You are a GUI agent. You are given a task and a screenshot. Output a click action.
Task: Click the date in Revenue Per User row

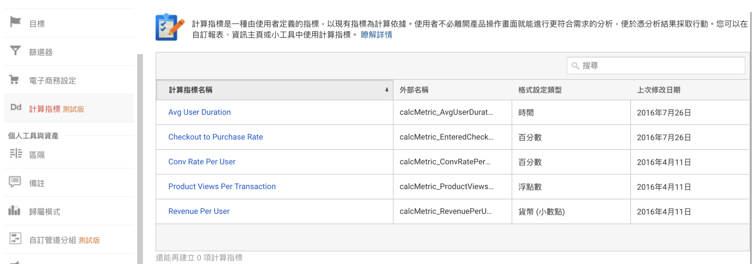[664, 212]
